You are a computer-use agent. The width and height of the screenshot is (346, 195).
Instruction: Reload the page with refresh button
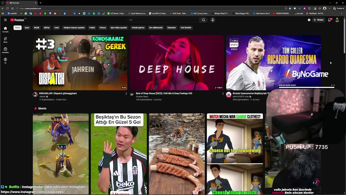pos(8,8)
